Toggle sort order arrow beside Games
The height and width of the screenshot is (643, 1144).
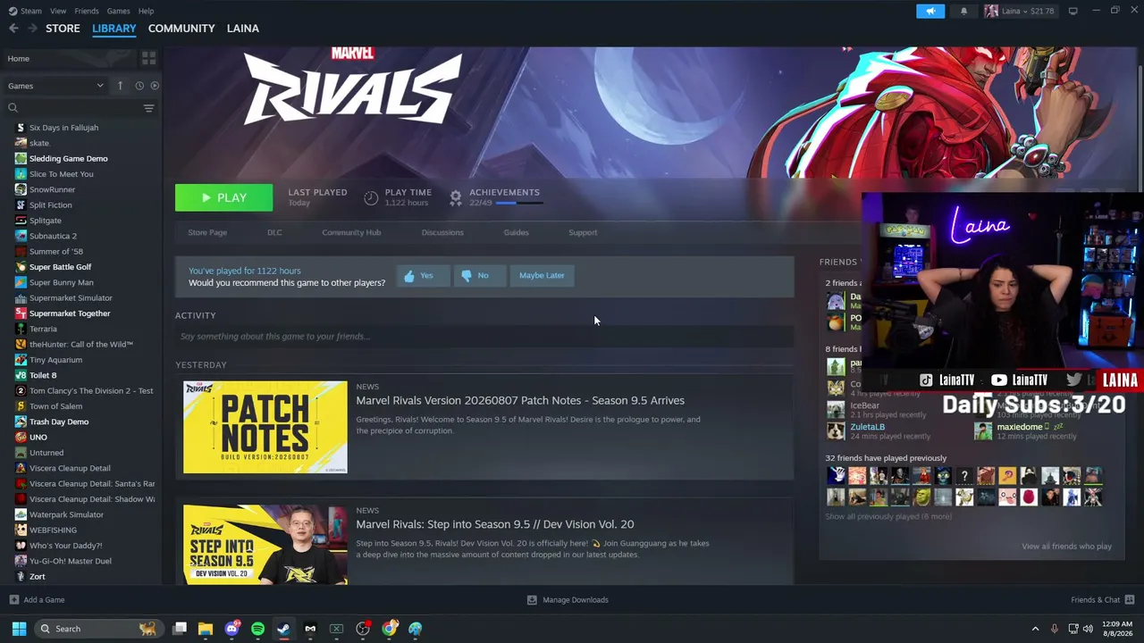[120, 86]
